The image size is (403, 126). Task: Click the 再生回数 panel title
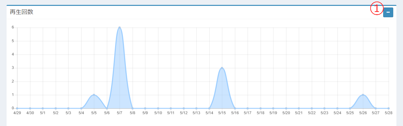(21, 12)
